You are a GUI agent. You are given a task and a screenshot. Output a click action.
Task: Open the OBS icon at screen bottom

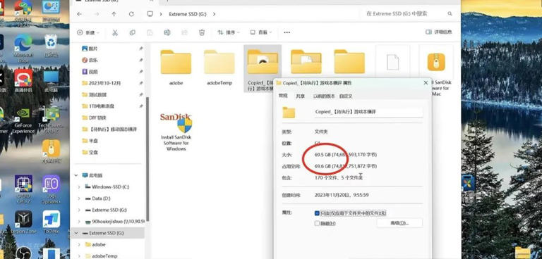(23, 253)
